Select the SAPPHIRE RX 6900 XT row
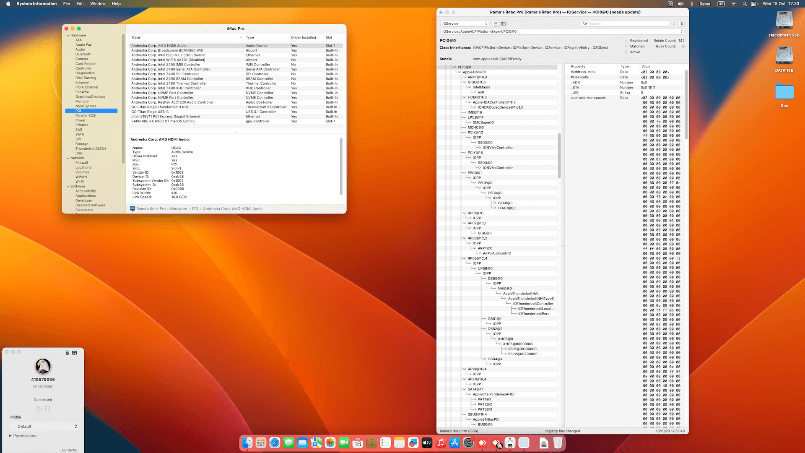Screen dimensions: 805x453 pyautogui.click(x=236, y=121)
